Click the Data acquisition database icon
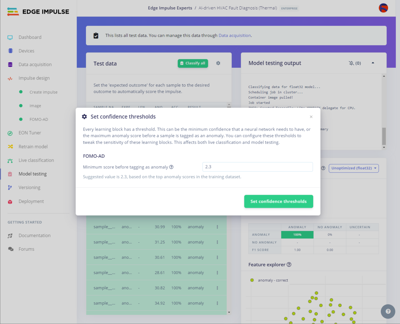The image size is (400, 324). [10, 64]
